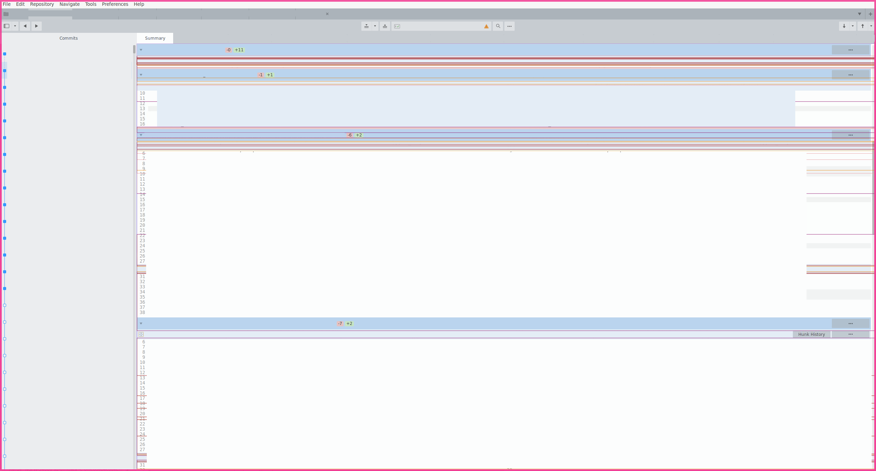Close the current repository tab

(x=327, y=14)
